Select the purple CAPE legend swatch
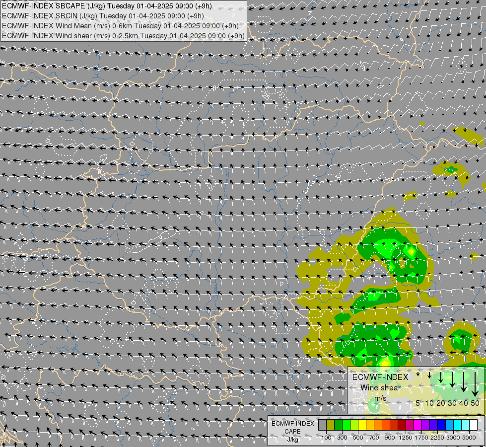Viewport: 486px width, 447px height. click(426, 425)
